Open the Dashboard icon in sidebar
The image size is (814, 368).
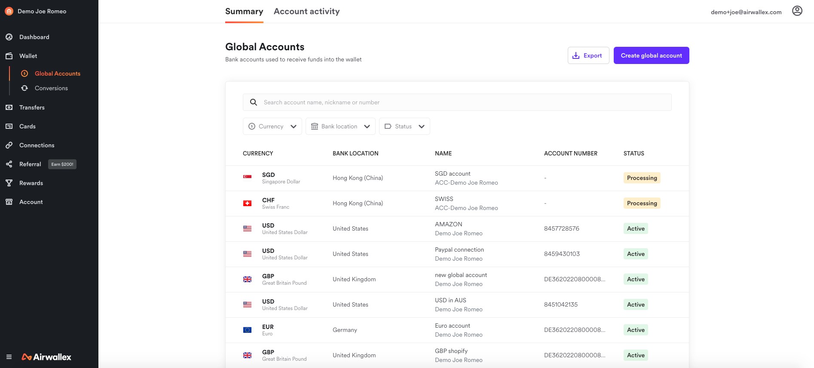(9, 37)
